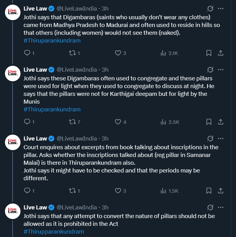236x237 pixels.
Task: Open more options on second tweet
Action: [x=220, y=69]
